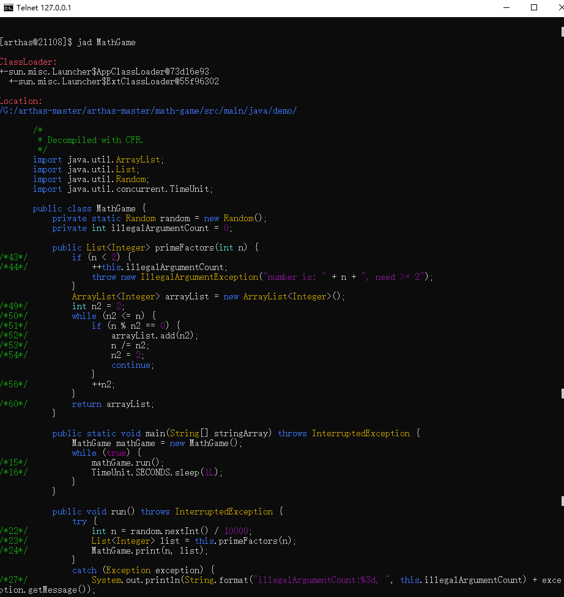Open the Telnet window system menu icon
This screenshot has height=597, width=564.
coord(8,7)
